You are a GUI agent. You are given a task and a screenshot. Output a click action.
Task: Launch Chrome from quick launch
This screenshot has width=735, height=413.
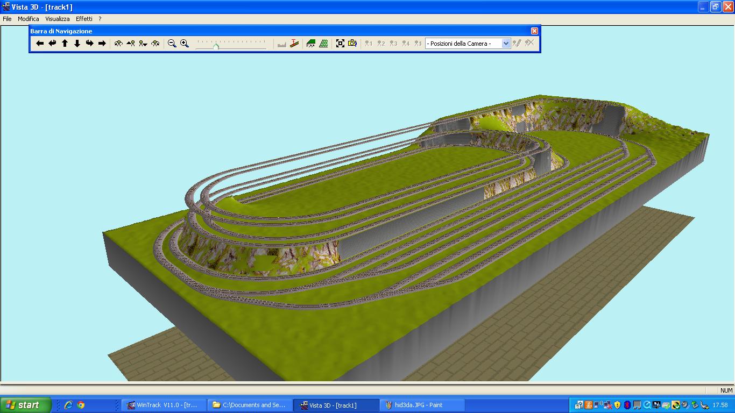[81, 405]
